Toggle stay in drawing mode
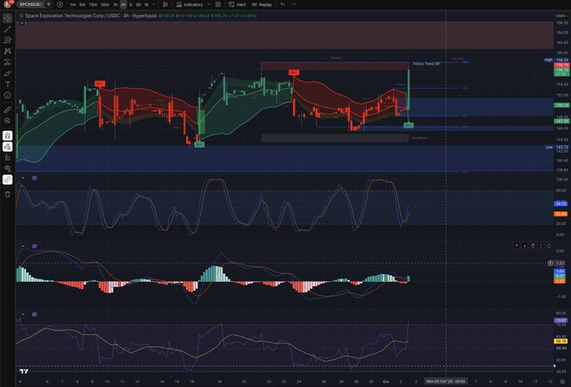 tap(8, 146)
